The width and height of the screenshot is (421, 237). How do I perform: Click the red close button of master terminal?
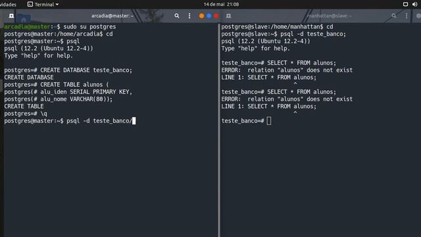tap(216, 16)
